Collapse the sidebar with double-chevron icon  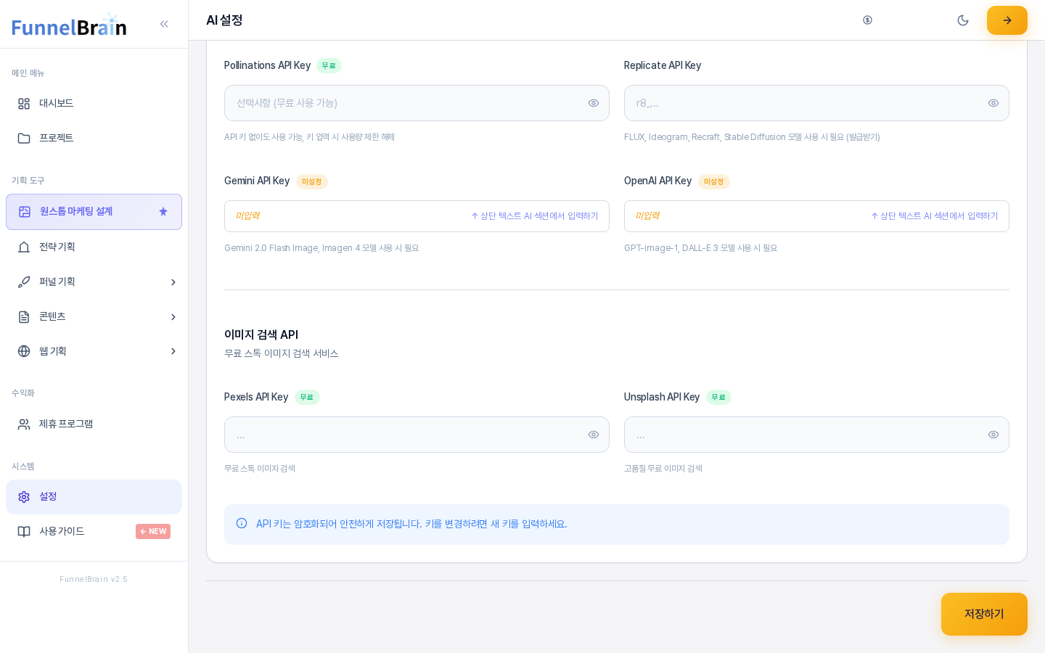click(164, 24)
